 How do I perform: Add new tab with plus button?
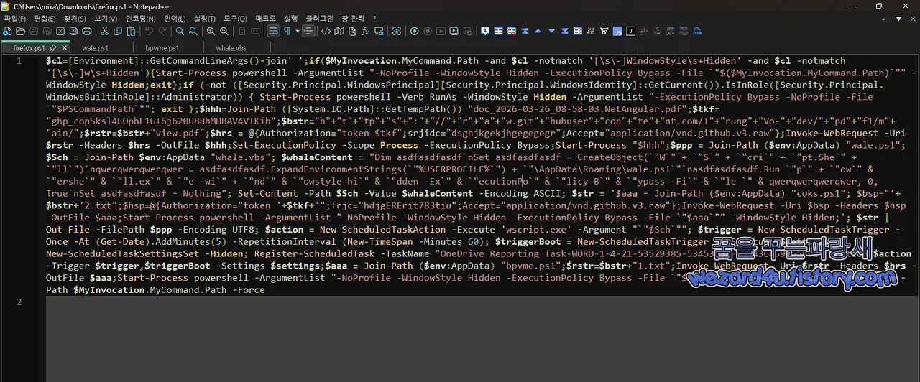pyautogui.click(x=883, y=19)
